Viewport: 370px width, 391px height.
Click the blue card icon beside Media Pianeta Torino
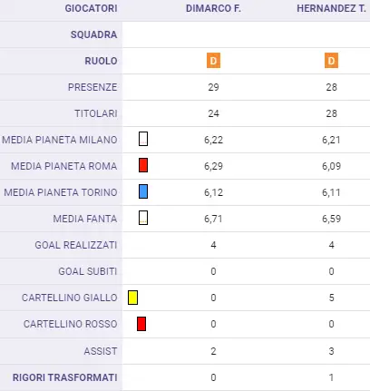[x=143, y=191]
